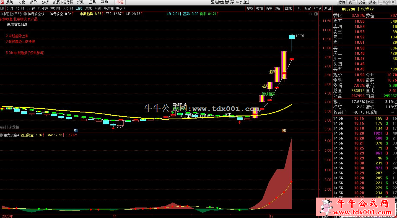
Task: Click the 委比 37.90% value
Action: coord(358,16)
